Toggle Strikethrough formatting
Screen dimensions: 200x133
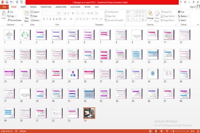pyautogui.click(x=57, y=19)
